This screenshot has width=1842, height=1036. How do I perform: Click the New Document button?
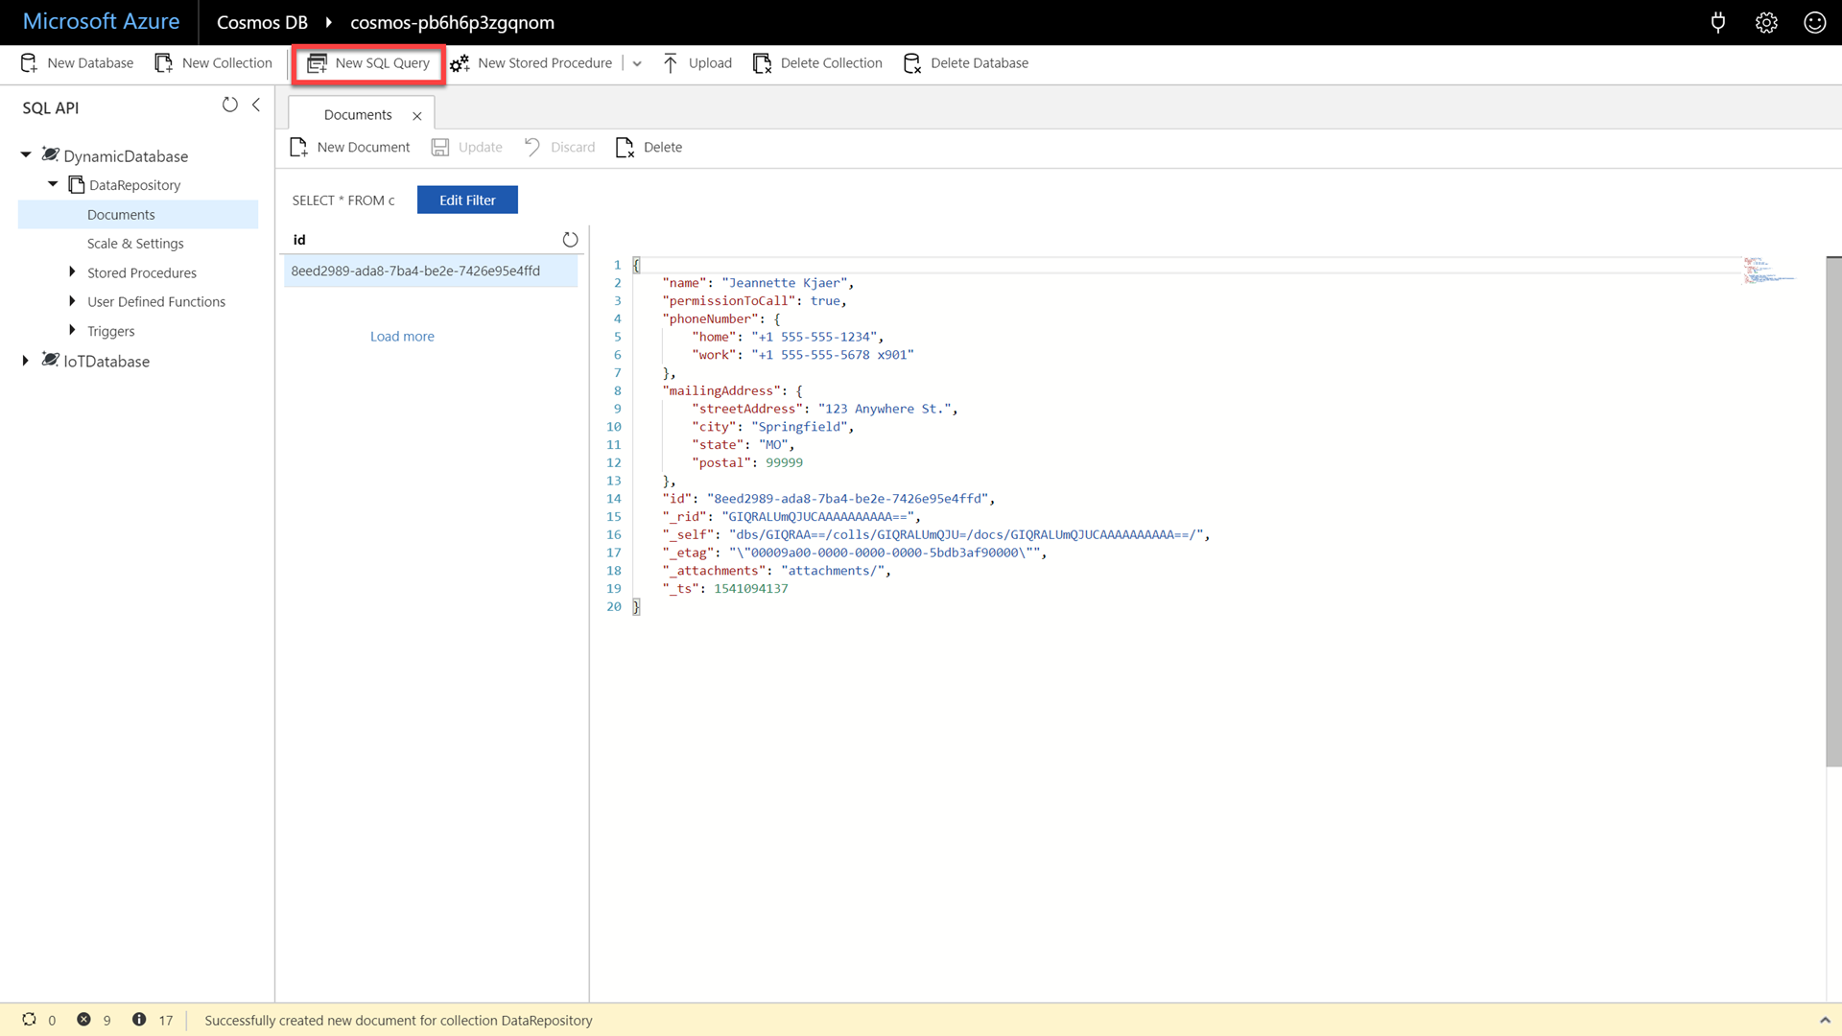350,147
